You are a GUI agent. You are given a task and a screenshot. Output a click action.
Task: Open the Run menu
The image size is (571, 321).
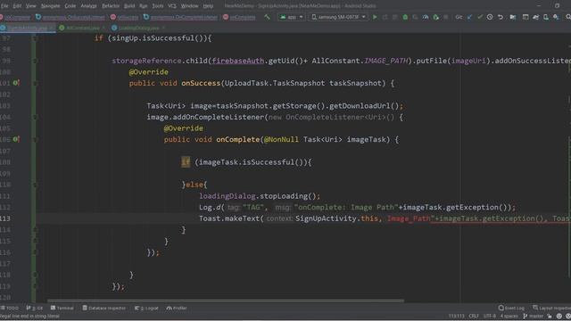[x=143, y=6]
